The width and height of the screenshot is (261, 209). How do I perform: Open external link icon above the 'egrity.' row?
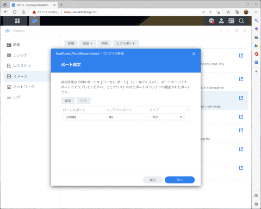tap(241, 130)
